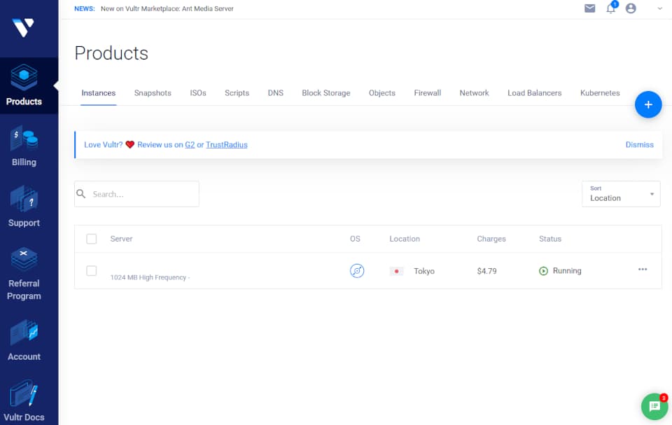
Task: Open the live chat bubble
Action: point(654,406)
